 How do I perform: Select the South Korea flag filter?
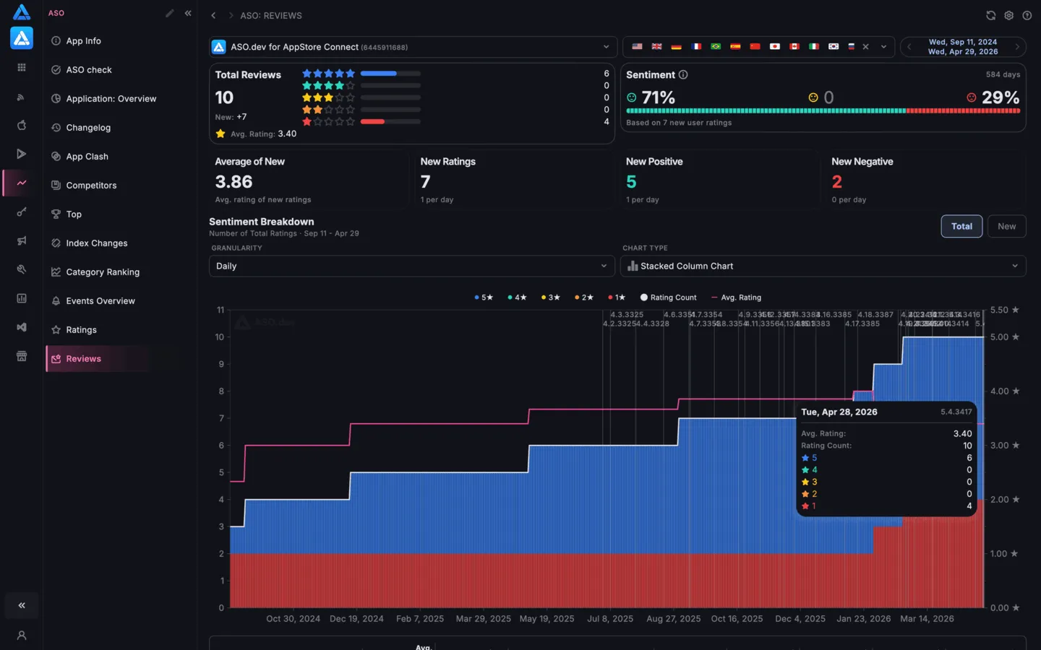pos(834,47)
